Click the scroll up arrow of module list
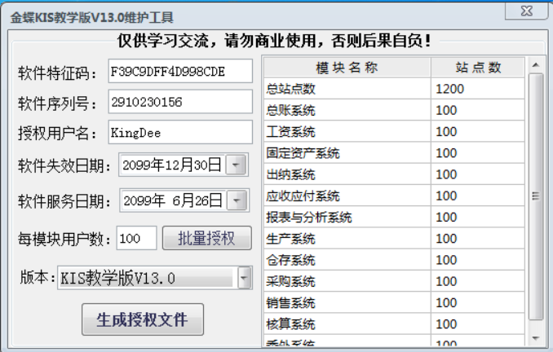 pyautogui.click(x=536, y=65)
